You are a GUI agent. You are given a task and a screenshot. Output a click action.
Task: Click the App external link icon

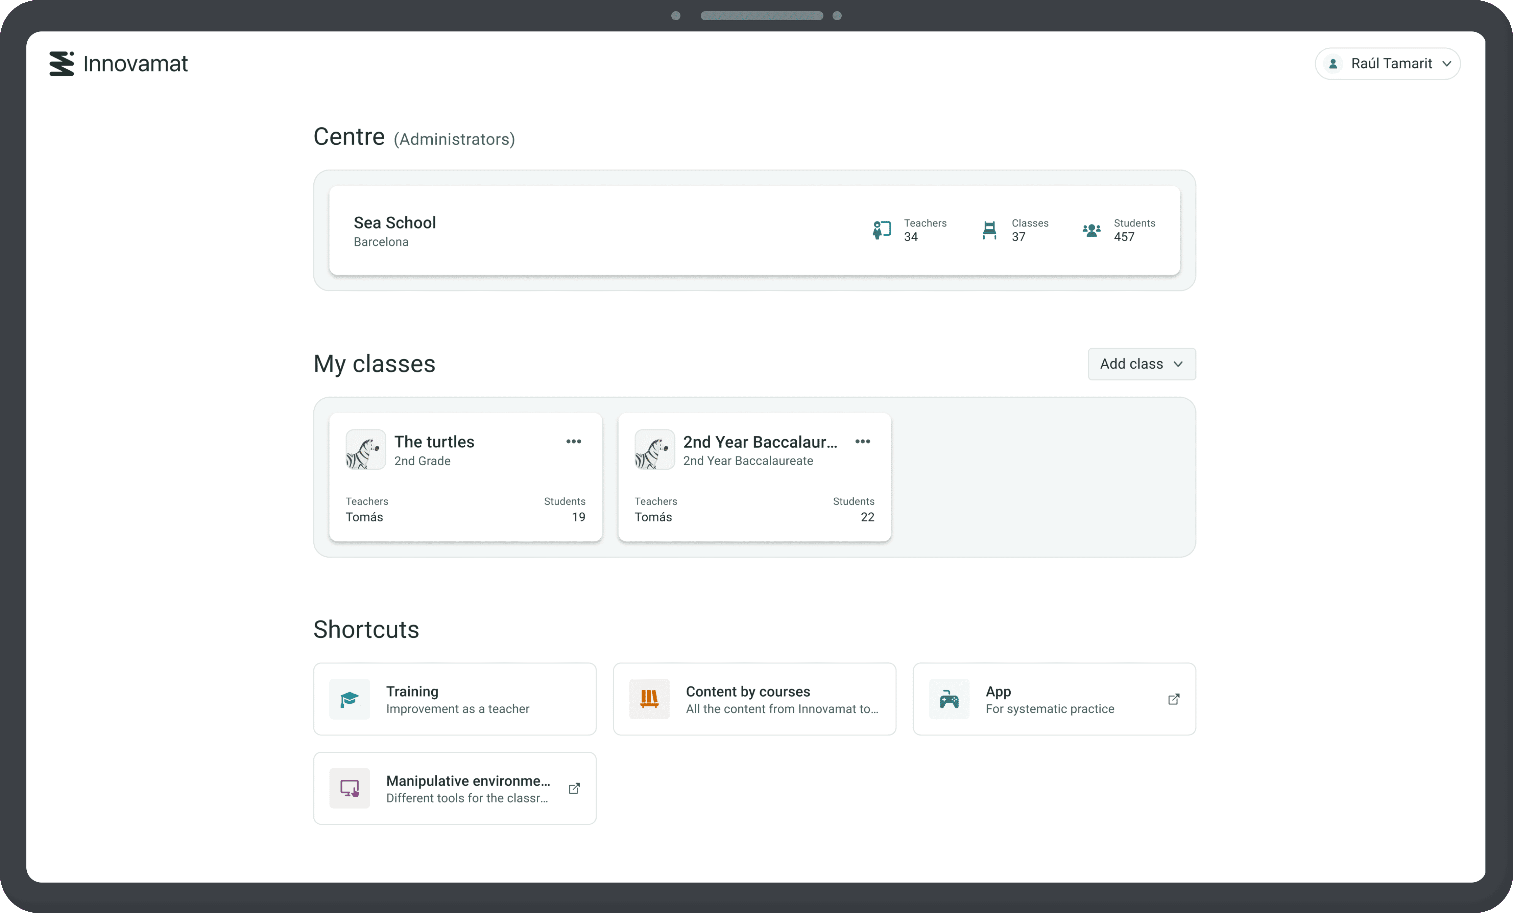coord(1173,699)
